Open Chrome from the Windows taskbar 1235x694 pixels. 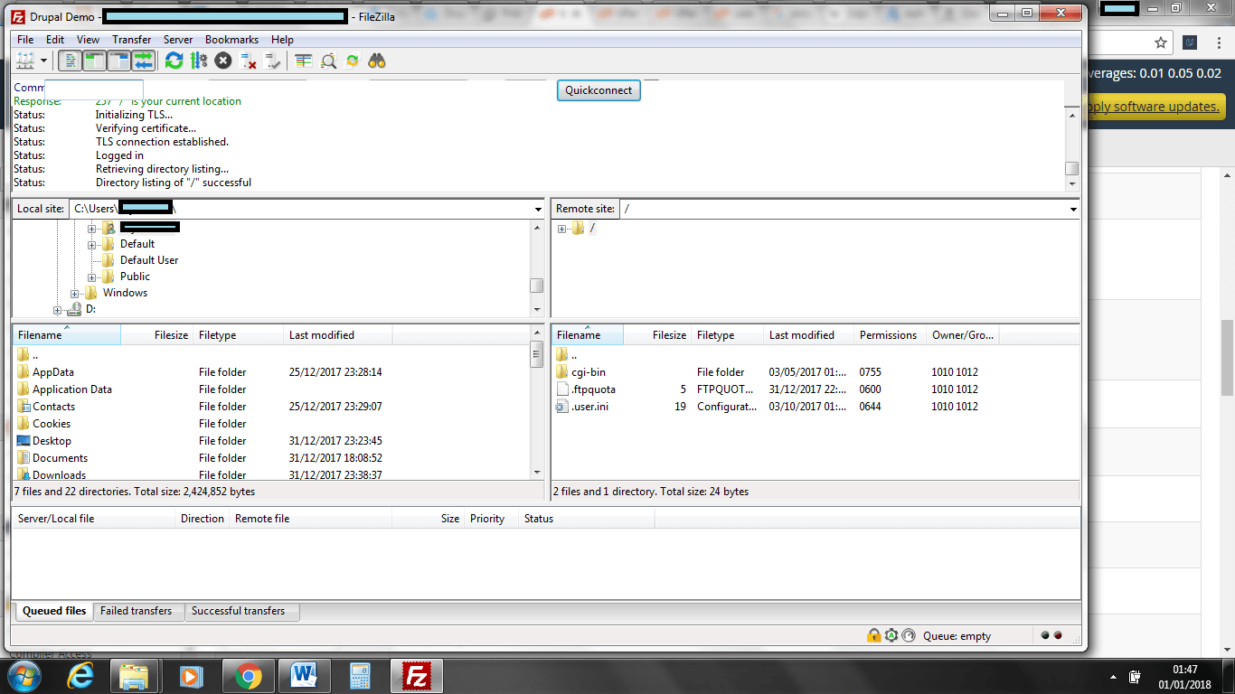click(248, 675)
